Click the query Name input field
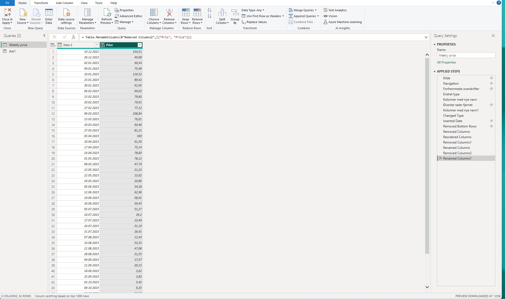The image size is (505, 299). click(466, 55)
